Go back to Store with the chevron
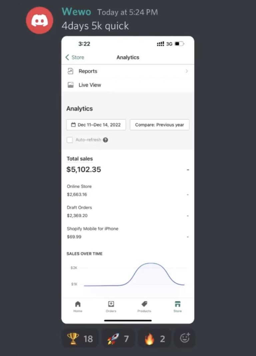This screenshot has height=356, width=256. (67, 57)
